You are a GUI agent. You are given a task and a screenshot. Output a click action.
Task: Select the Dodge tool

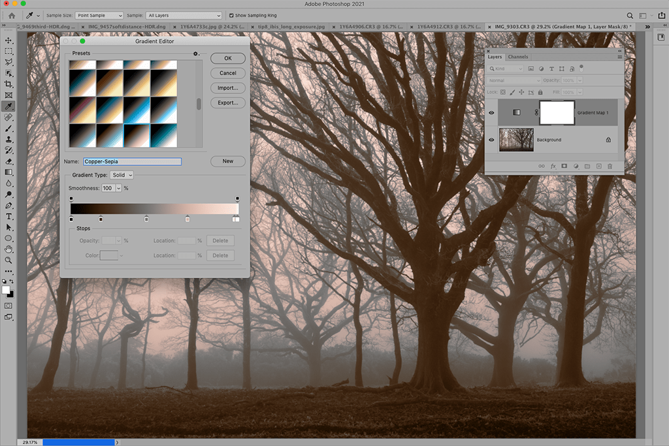pos(8,195)
